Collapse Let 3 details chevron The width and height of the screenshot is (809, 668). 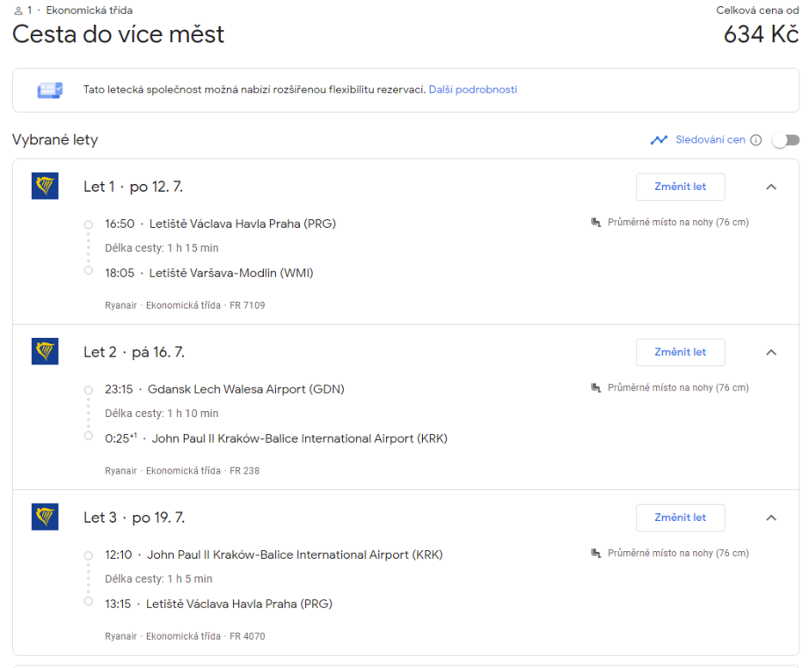click(x=771, y=518)
